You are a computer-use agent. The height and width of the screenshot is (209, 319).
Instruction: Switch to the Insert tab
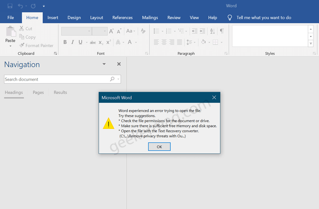53,18
